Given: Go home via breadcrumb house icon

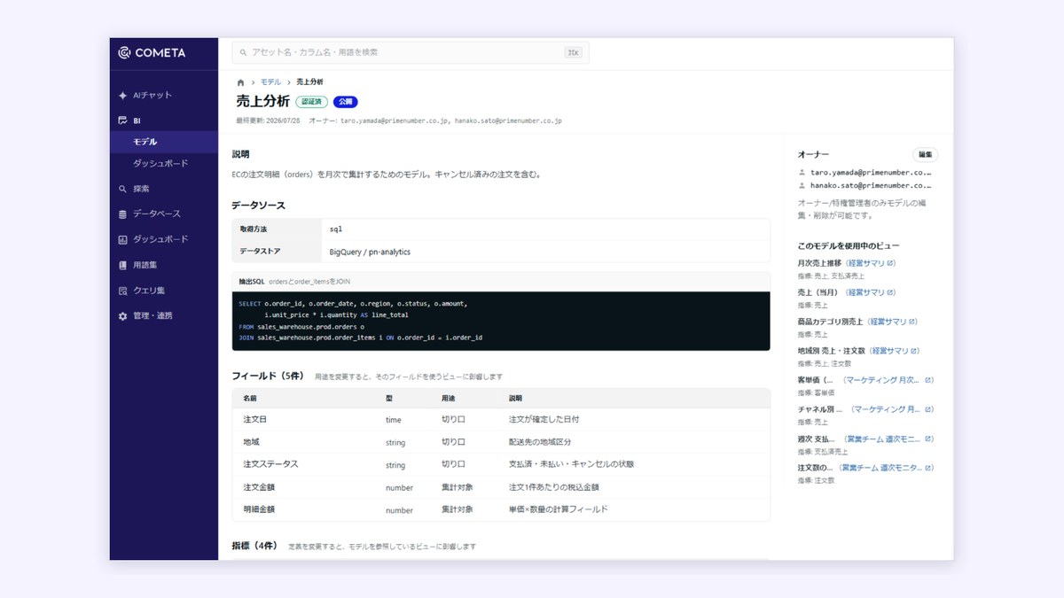Looking at the screenshot, I should [x=240, y=82].
